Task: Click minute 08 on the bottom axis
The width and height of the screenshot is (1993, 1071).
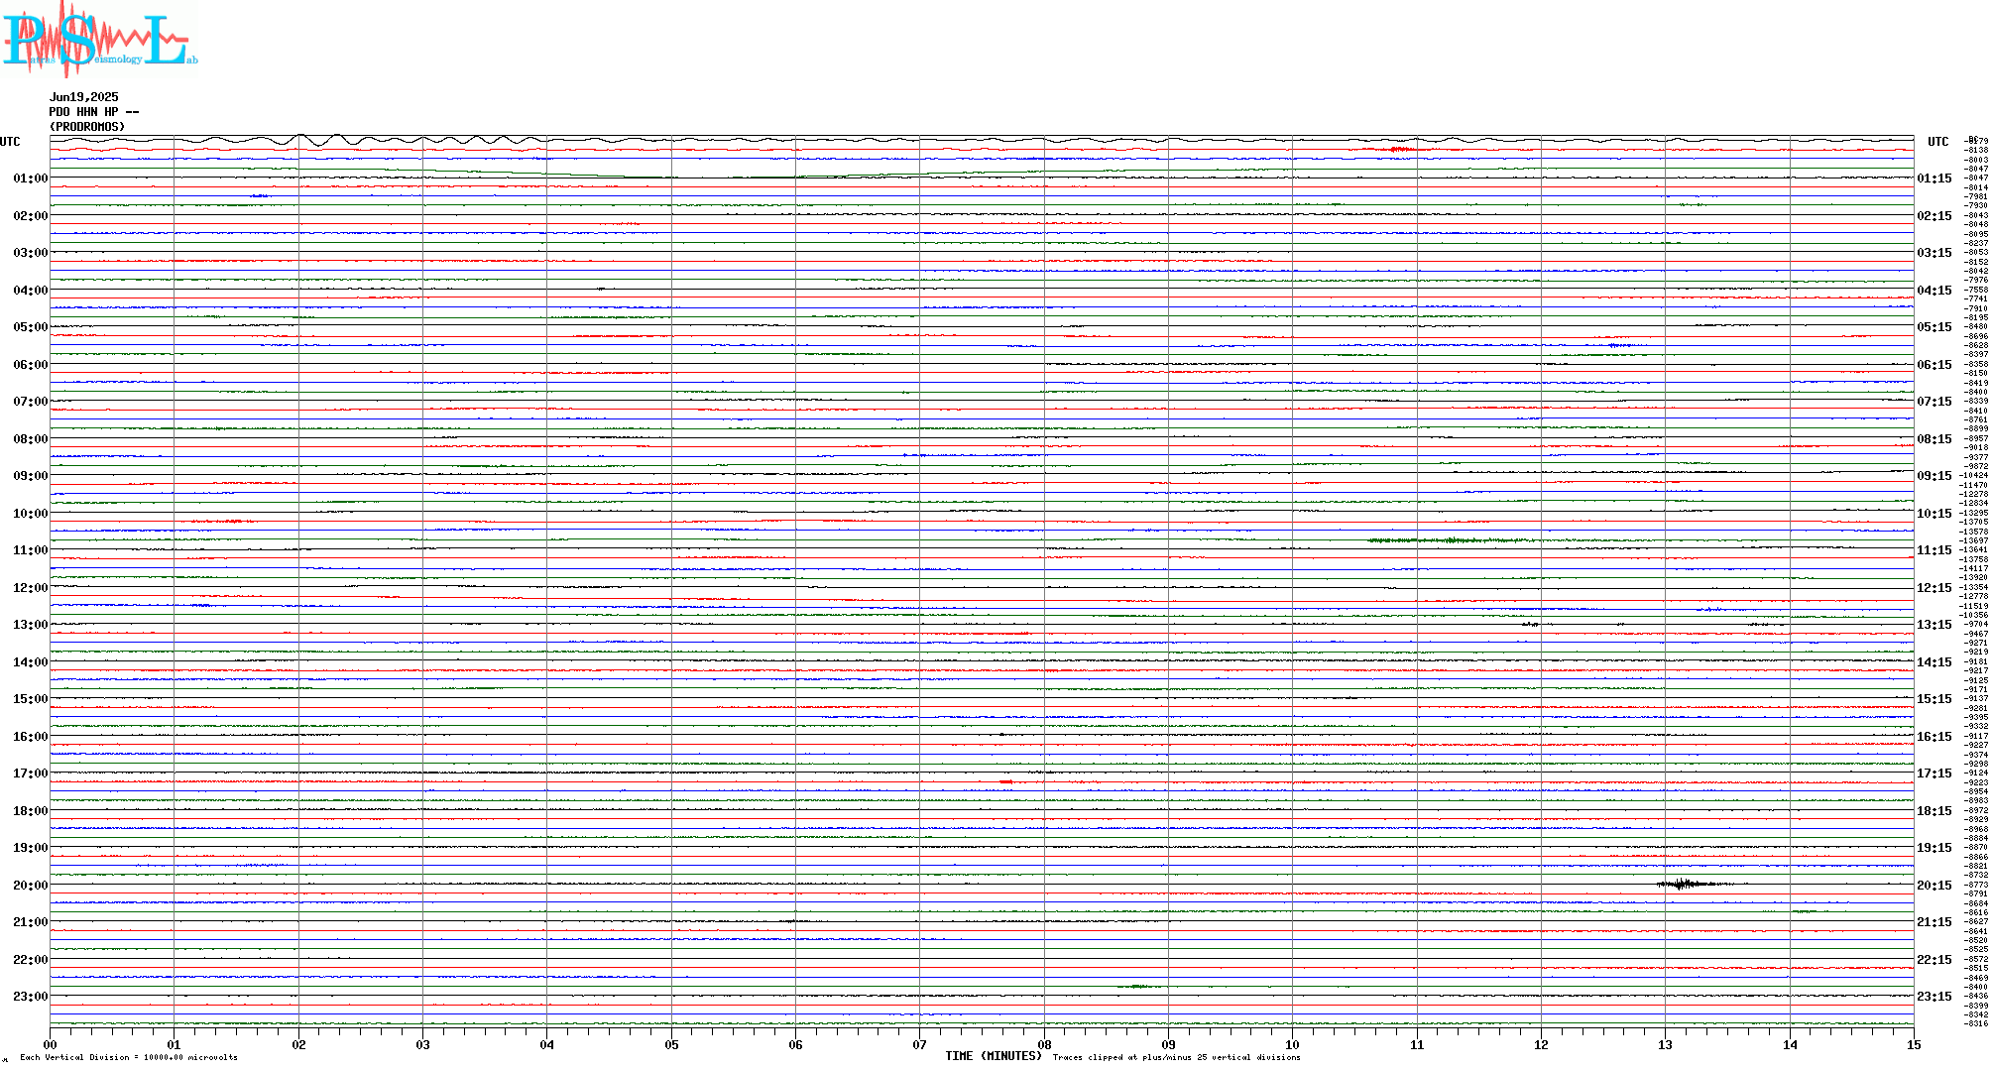Action: tap(1044, 1044)
